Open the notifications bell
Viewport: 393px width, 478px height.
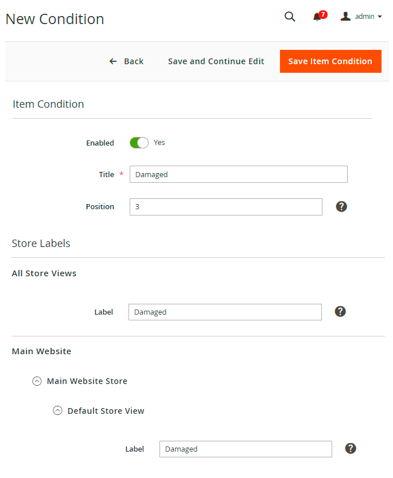pos(317,17)
